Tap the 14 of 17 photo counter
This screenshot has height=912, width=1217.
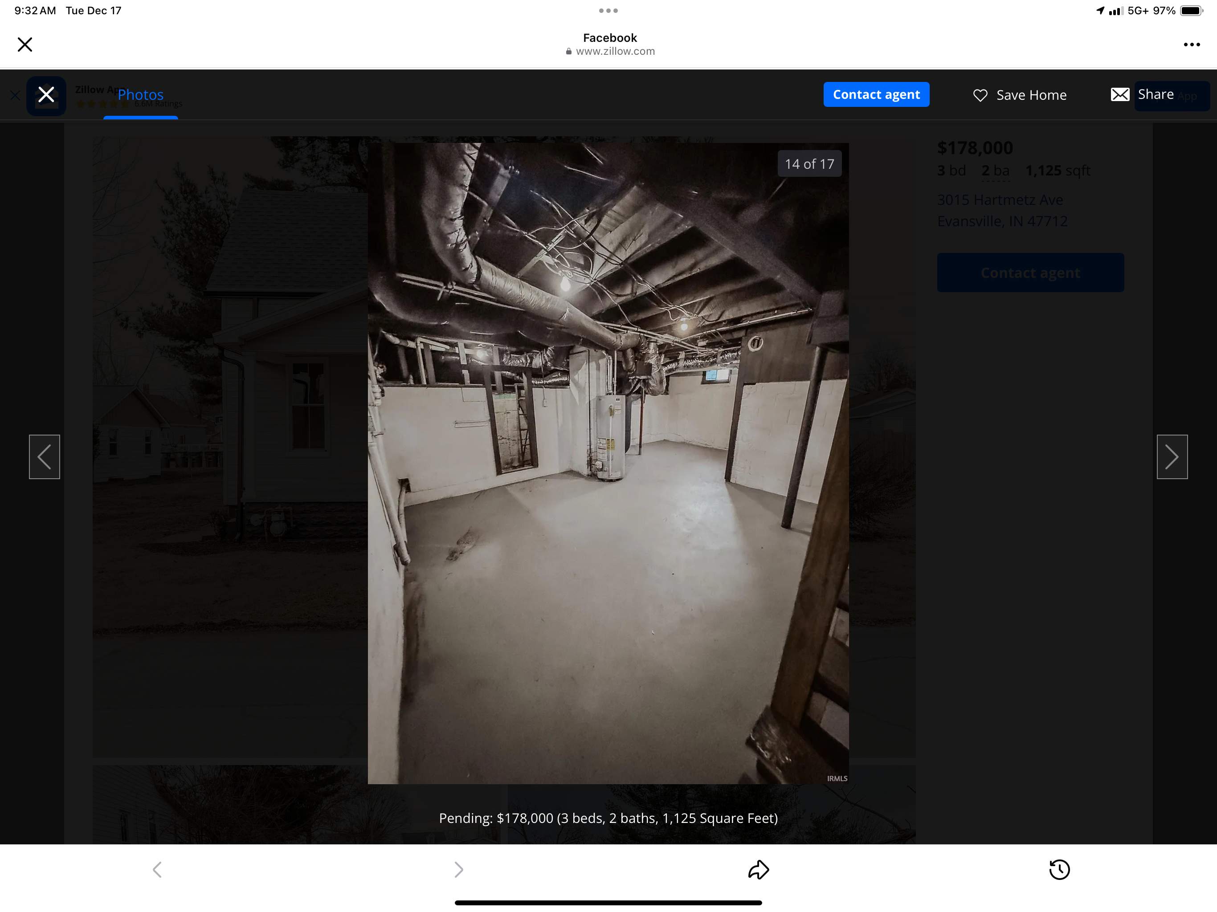coord(809,164)
